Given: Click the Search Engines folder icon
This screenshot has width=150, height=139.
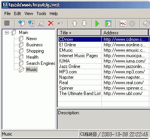Looking at the screenshot, I should point(21,63).
